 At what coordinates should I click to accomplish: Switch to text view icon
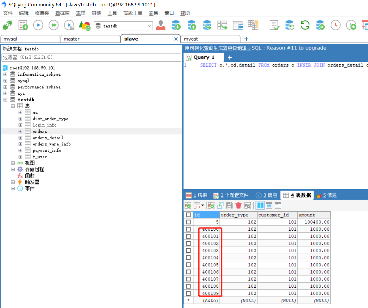click(278, 205)
